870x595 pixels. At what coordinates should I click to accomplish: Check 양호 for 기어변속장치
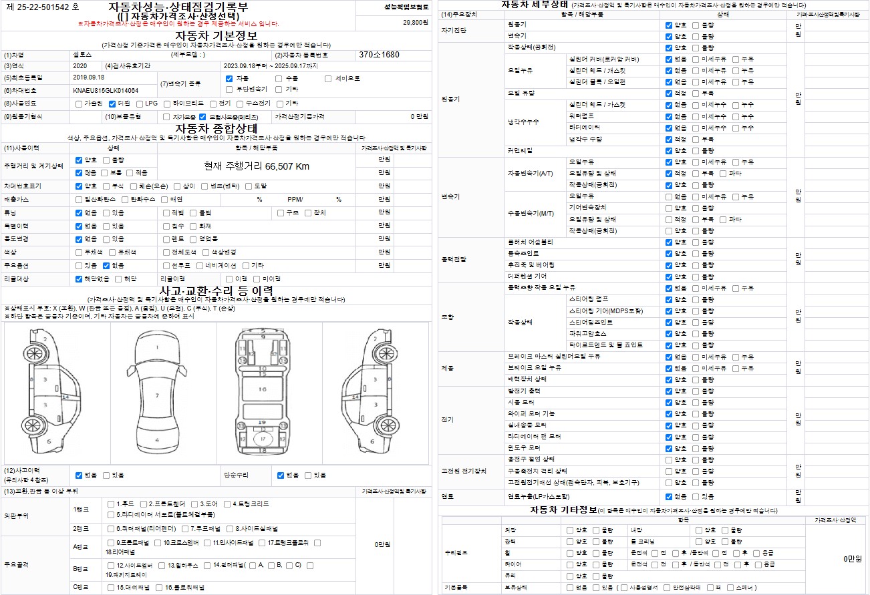coord(669,208)
